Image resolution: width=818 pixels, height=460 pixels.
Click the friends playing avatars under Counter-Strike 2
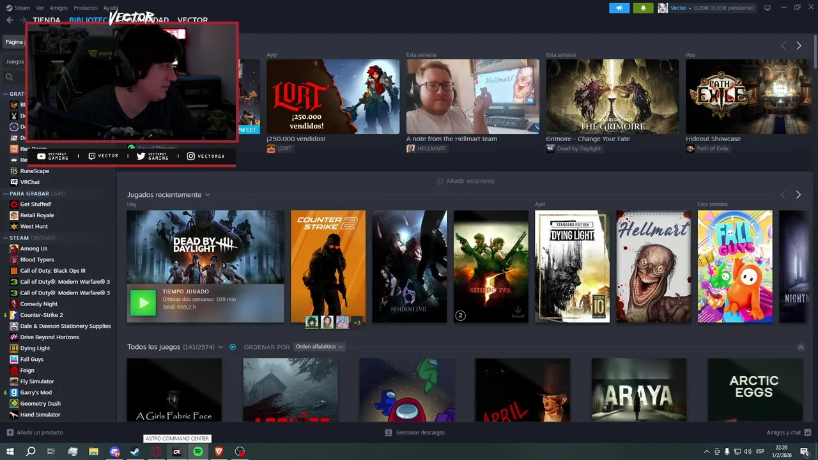pyautogui.click(x=334, y=321)
